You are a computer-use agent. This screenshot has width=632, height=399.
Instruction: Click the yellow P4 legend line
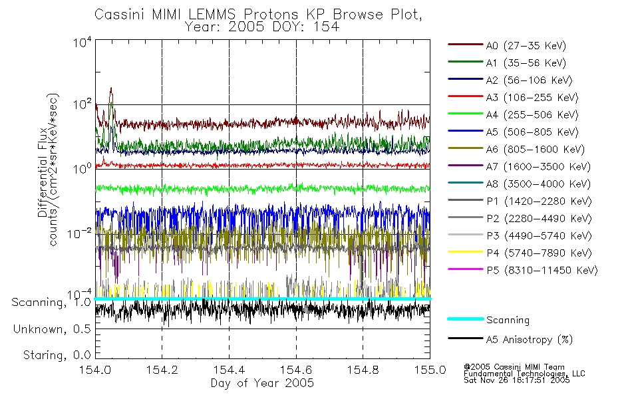coord(466,252)
